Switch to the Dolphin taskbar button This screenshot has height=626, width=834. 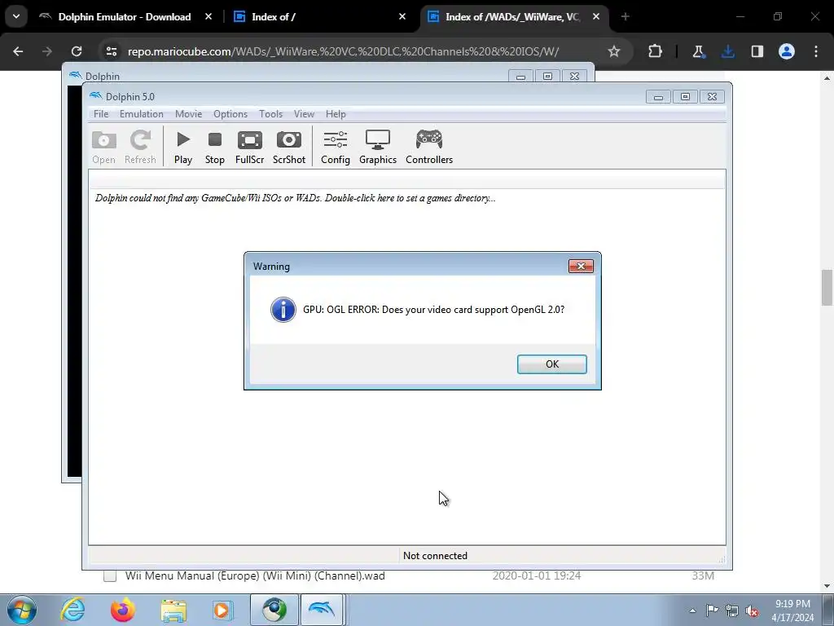point(323,610)
